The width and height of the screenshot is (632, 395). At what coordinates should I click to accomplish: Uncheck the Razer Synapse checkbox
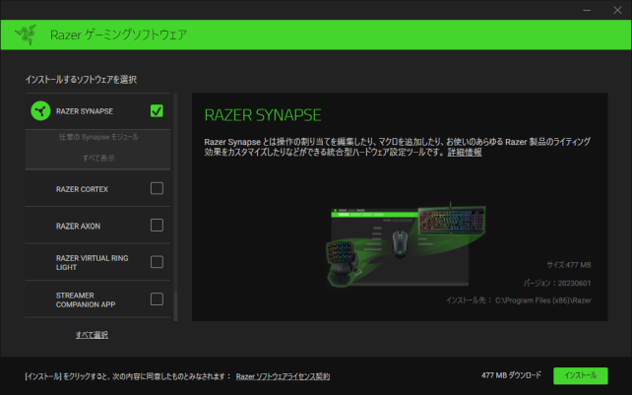click(157, 111)
